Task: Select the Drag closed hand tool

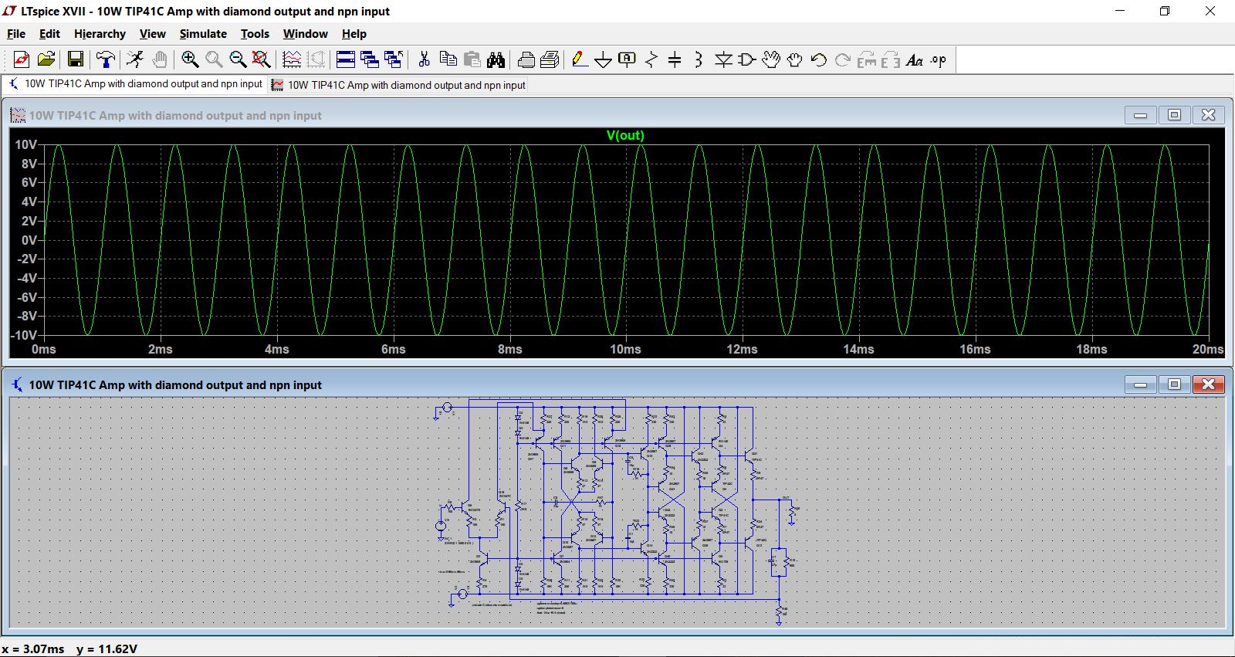Action: (795, 59)
